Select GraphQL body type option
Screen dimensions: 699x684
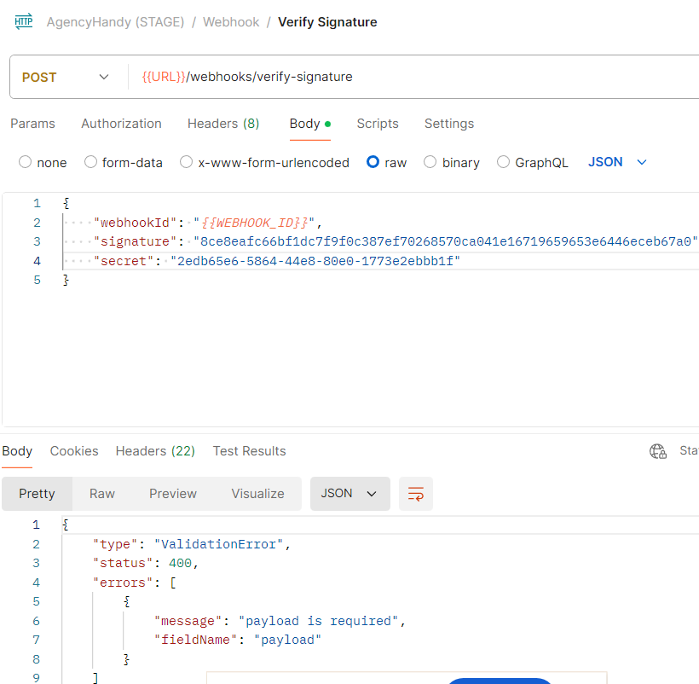504,162
